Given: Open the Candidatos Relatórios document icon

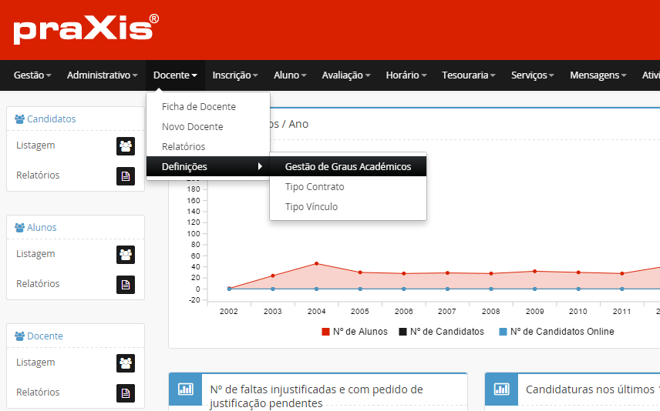Looking at the screenshot, I should click(x=126, y=176).
